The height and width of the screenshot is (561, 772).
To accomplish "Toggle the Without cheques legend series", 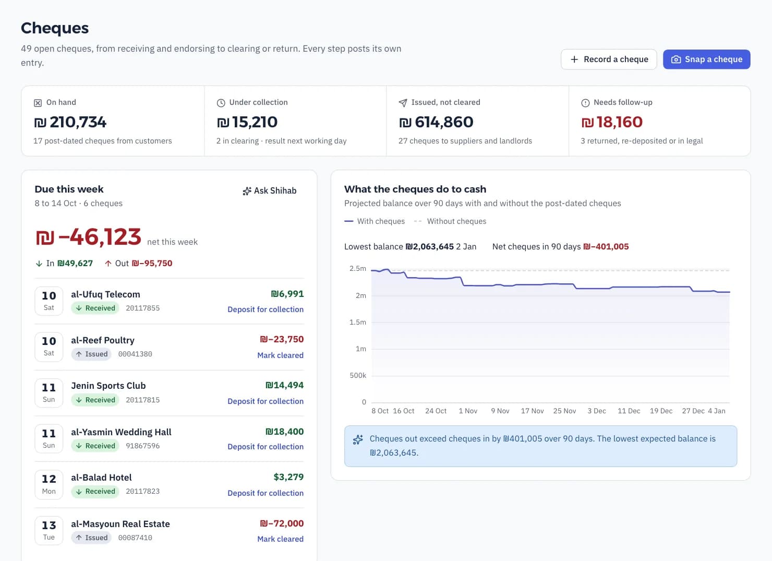I will tap(450, 221).
